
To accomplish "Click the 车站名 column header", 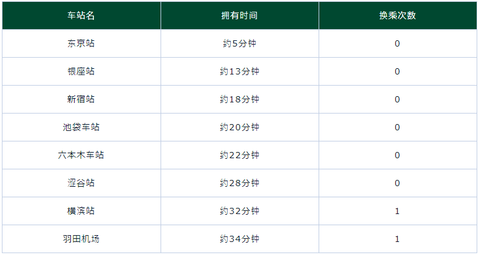I will (81, 16).
